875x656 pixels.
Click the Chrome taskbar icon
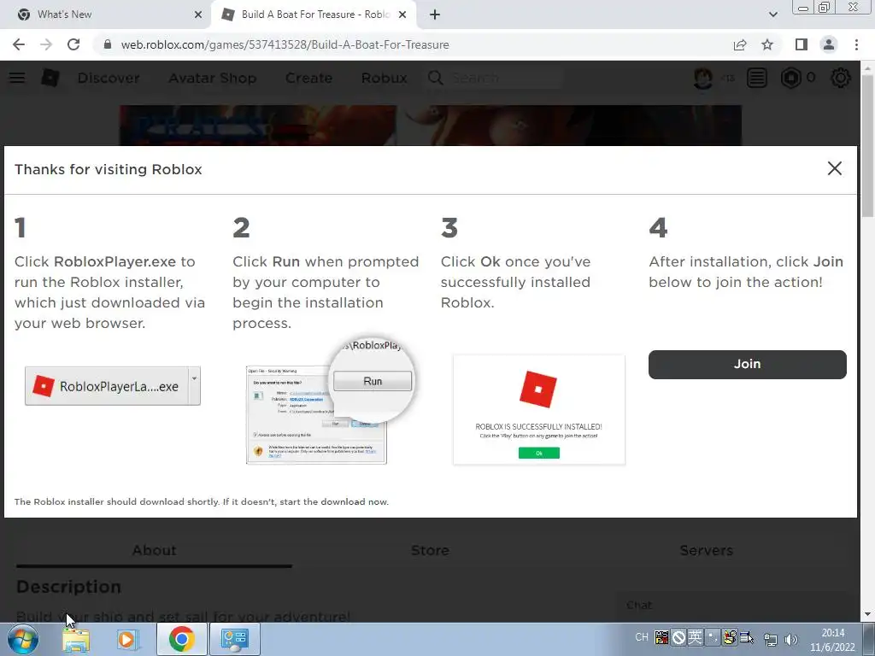(x=181, y=639)
